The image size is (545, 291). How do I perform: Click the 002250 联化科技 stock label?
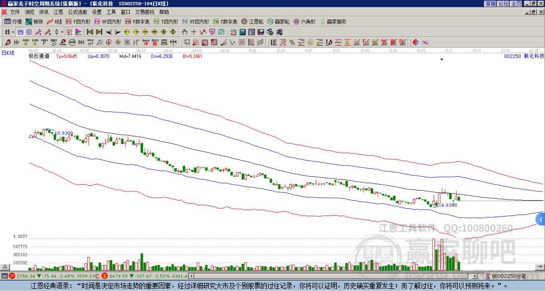[524, 56]
